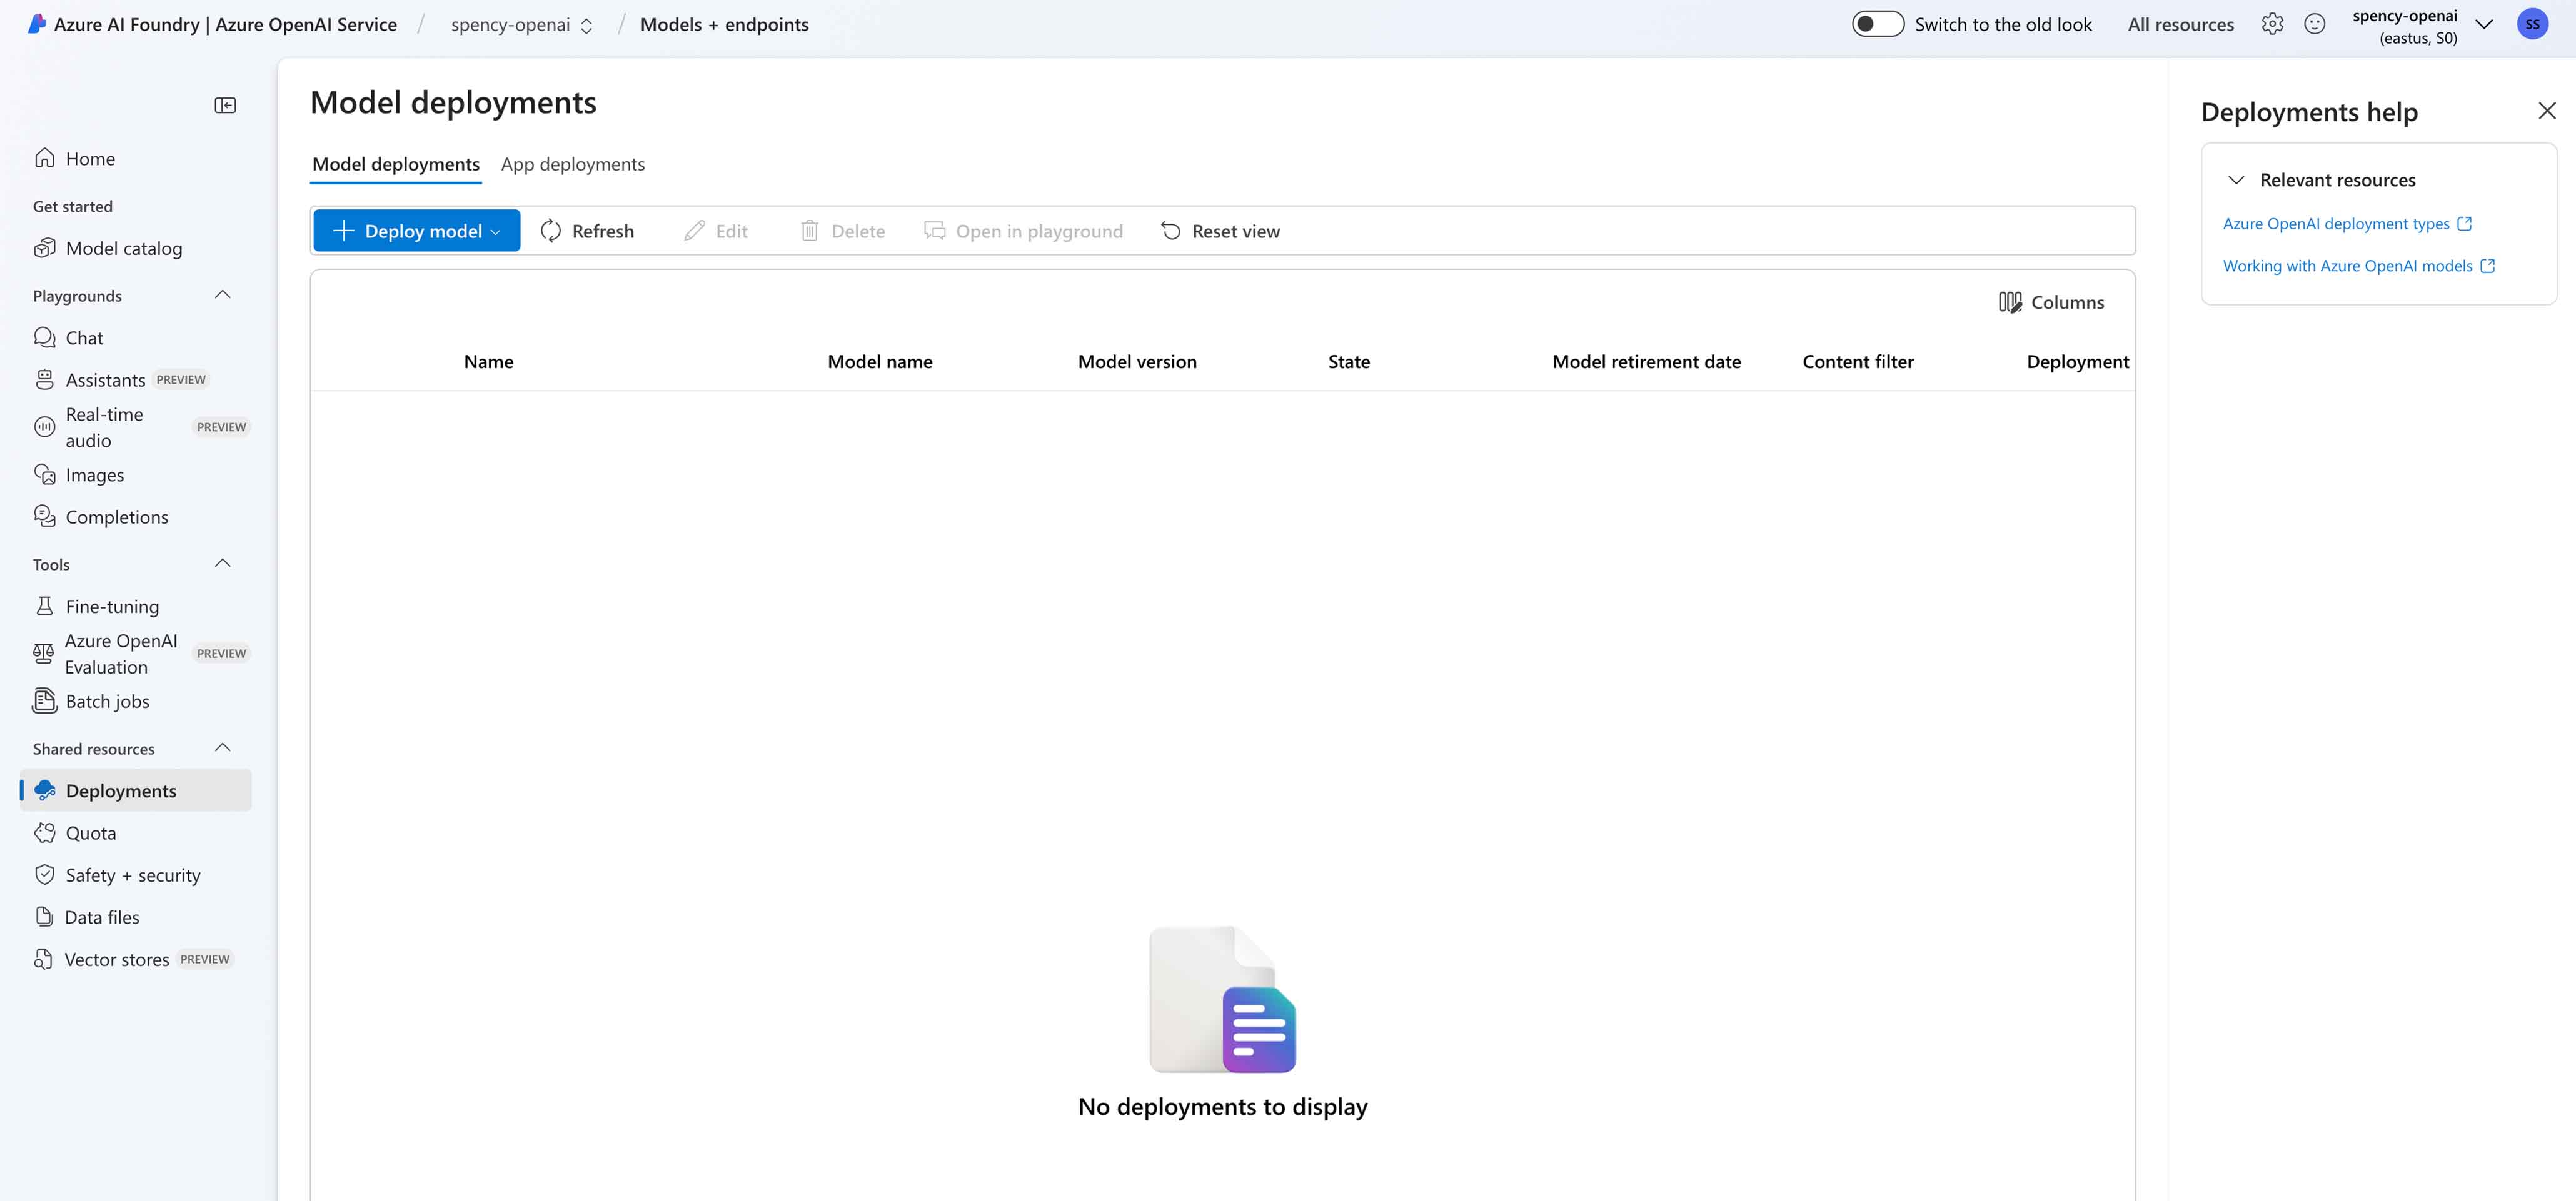Viewport: 2576px width, 1201px height.
Task: Open the Real-time audio playground
Action: point(104,427)
